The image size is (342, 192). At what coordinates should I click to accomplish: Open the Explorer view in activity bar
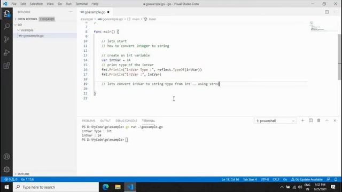6,14
